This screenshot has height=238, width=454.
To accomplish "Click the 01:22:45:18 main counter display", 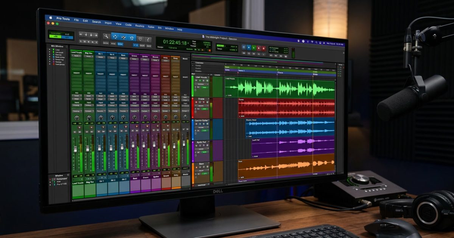I will 175,43.
